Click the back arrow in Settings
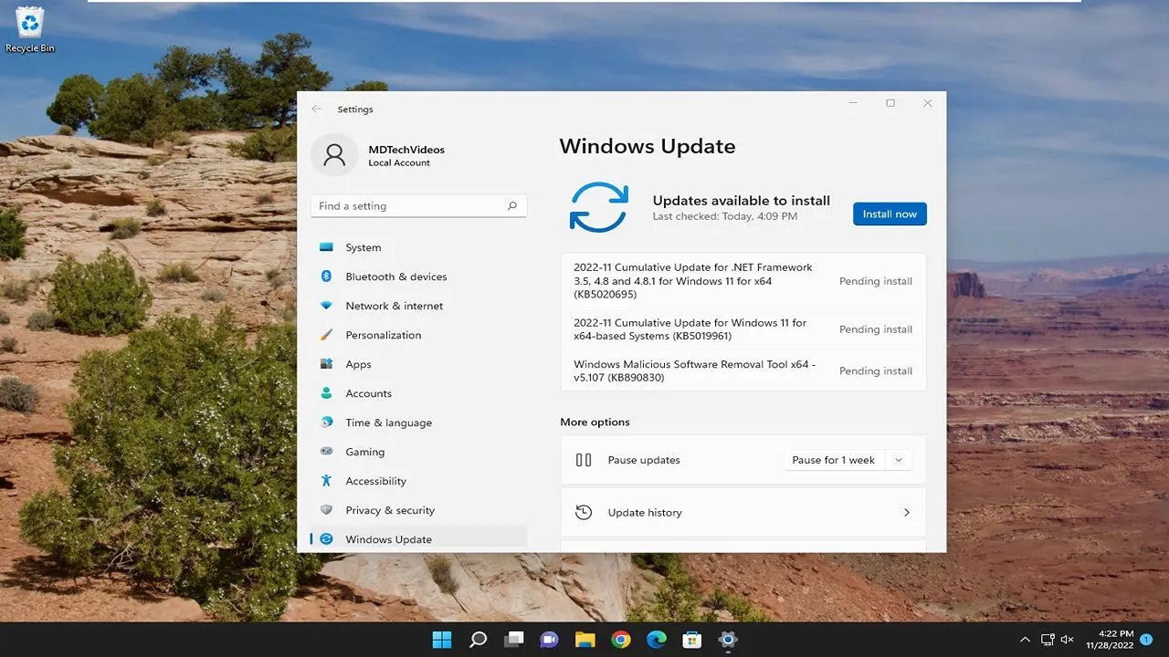 pyautogui.click(x=317, y=109)
